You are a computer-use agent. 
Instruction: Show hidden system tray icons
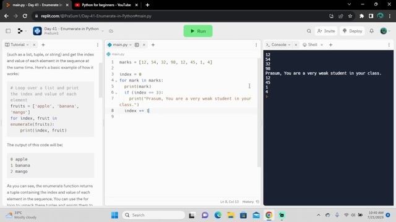click(319, 215)
